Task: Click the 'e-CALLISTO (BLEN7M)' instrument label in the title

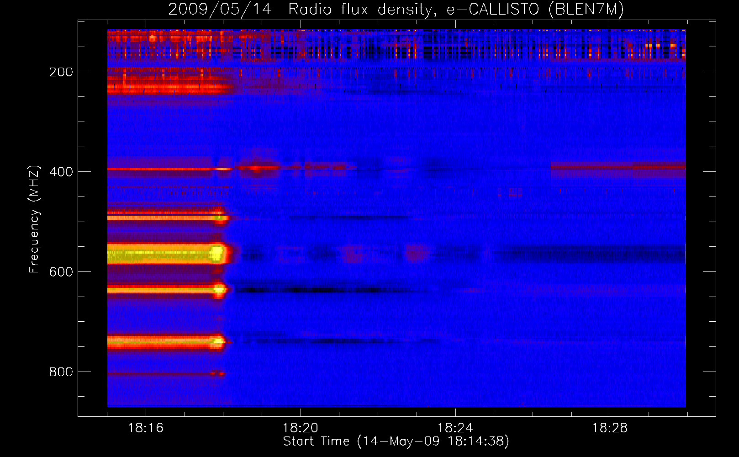Action: point(535,9)
